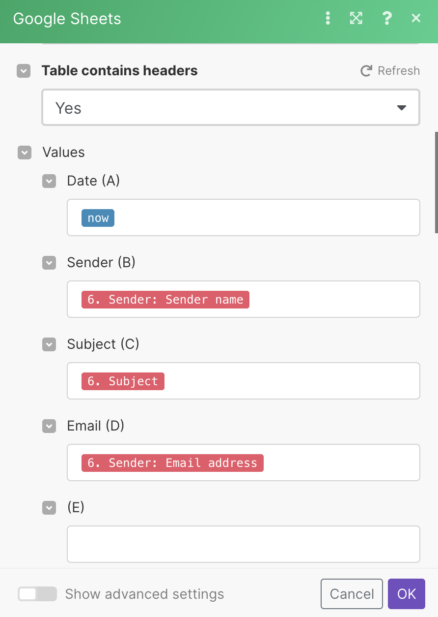Click the empty (E) input field
This screenshot has width=438, height=617.
tap(244, 544)
